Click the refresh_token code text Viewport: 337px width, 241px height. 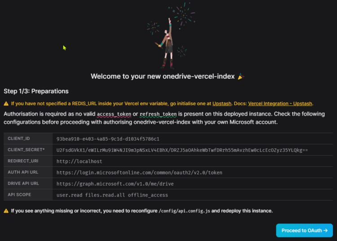coord(158,114)
